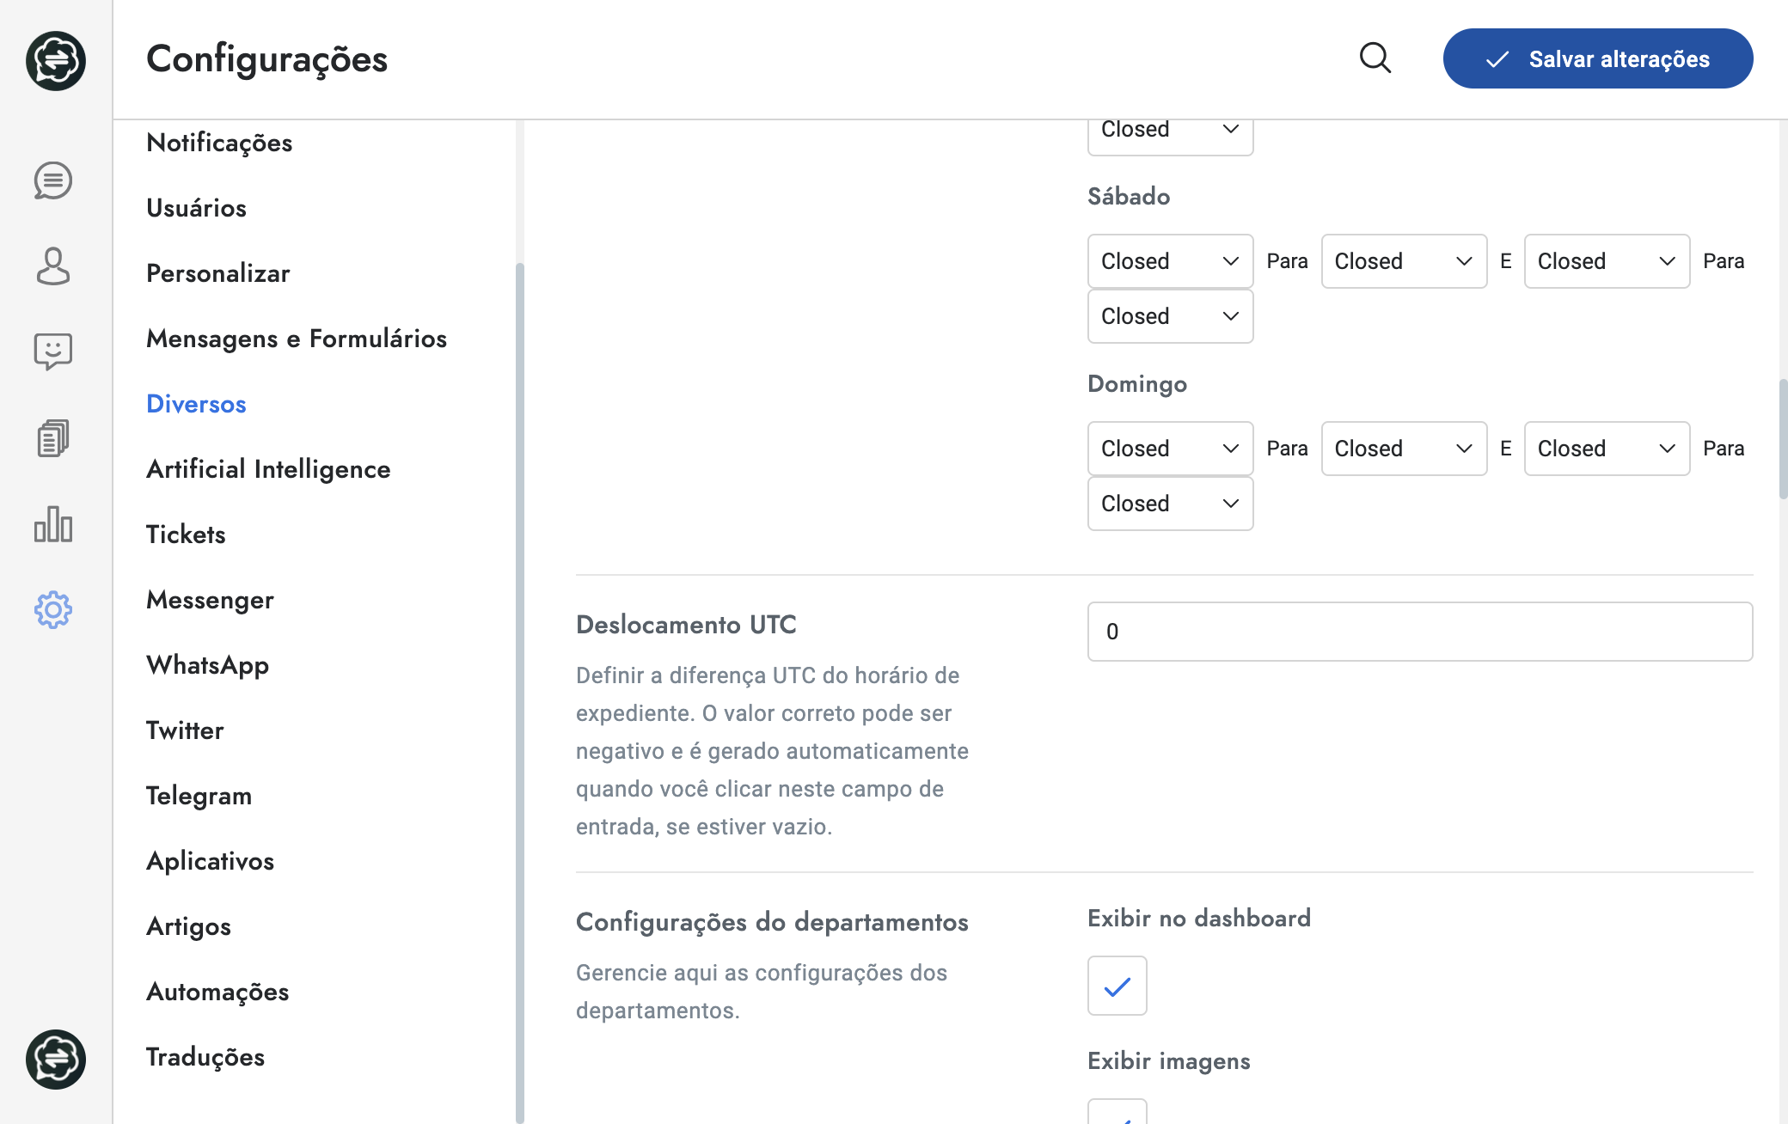Select Artificial Intelligence settings tab
Viewport: 1788px width, 1124px height.
coord(268,469)
